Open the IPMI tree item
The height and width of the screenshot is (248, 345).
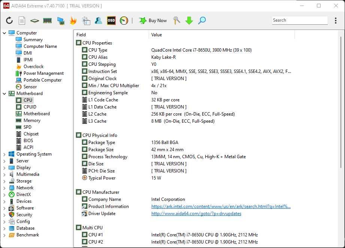[28, 60]
